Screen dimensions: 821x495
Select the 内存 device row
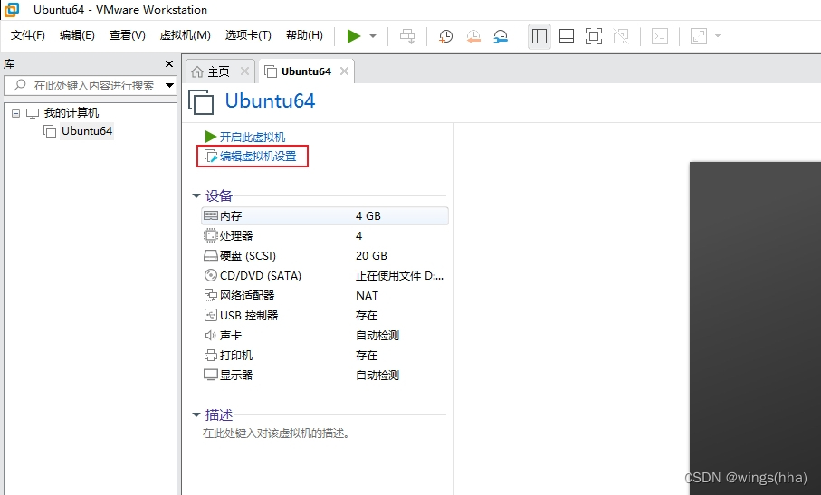(x=325, y=216)
